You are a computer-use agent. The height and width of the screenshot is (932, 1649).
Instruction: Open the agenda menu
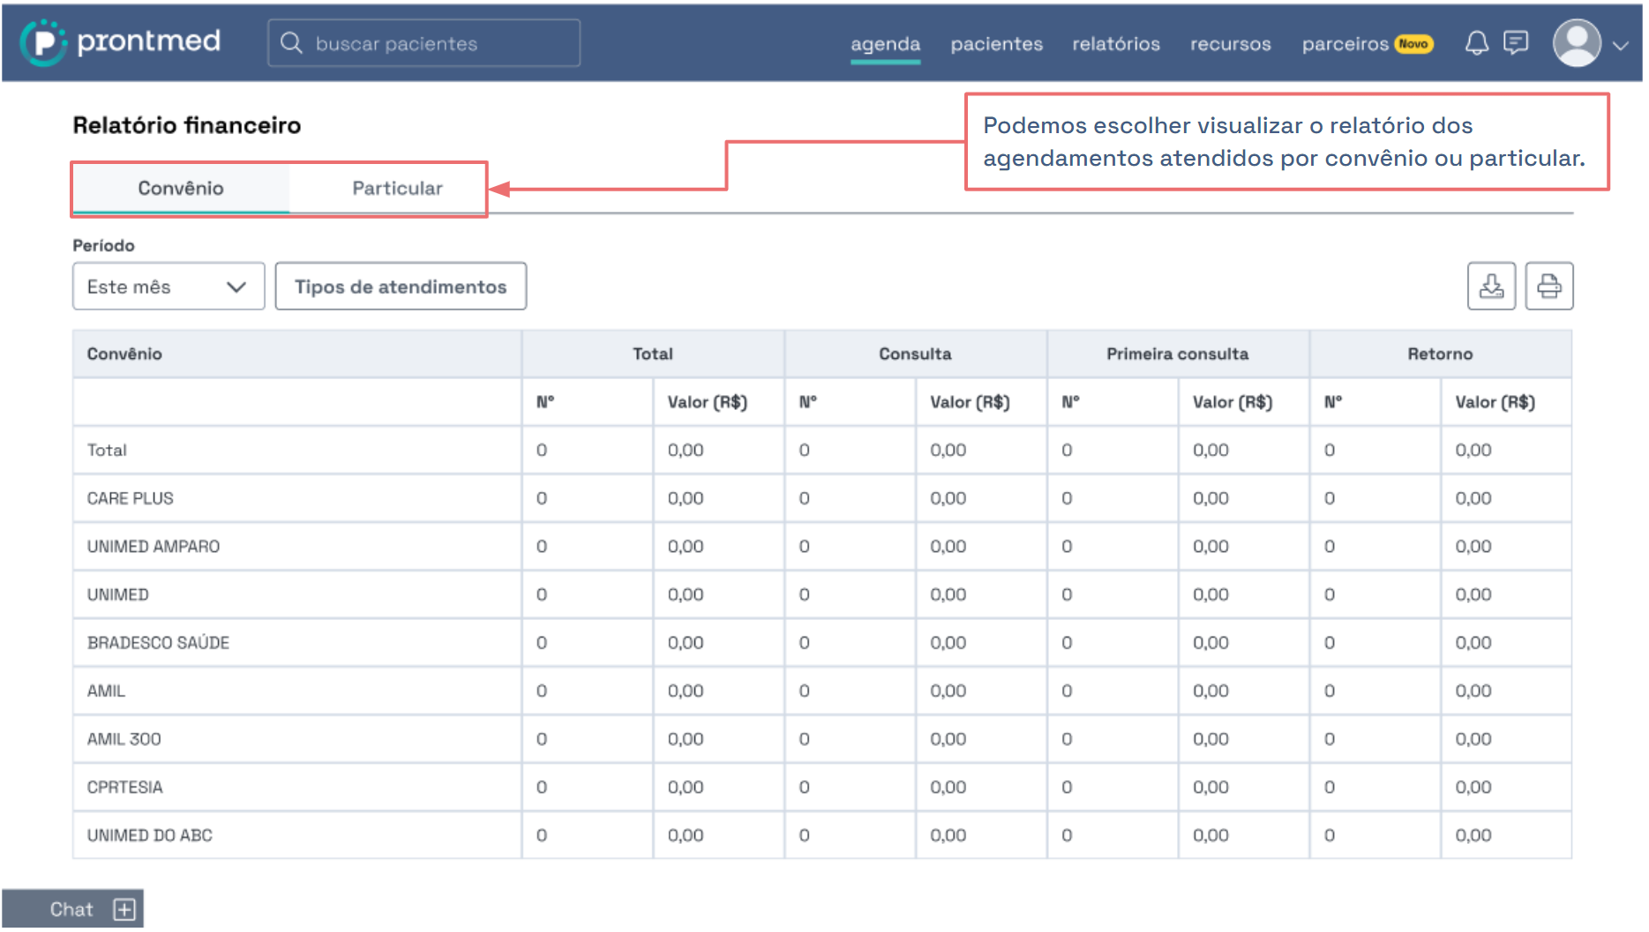(885, 44)
